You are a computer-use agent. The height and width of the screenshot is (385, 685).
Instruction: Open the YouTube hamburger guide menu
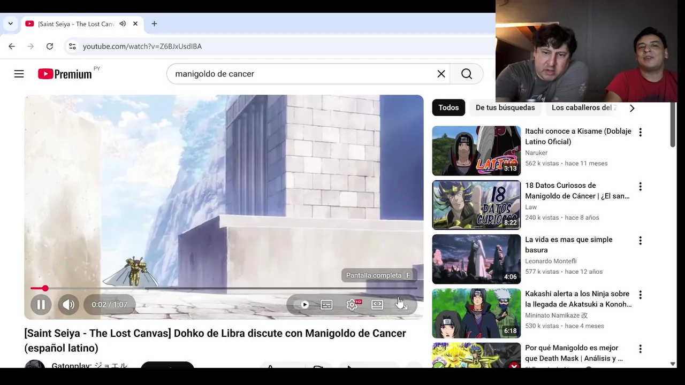coord(19,74)
